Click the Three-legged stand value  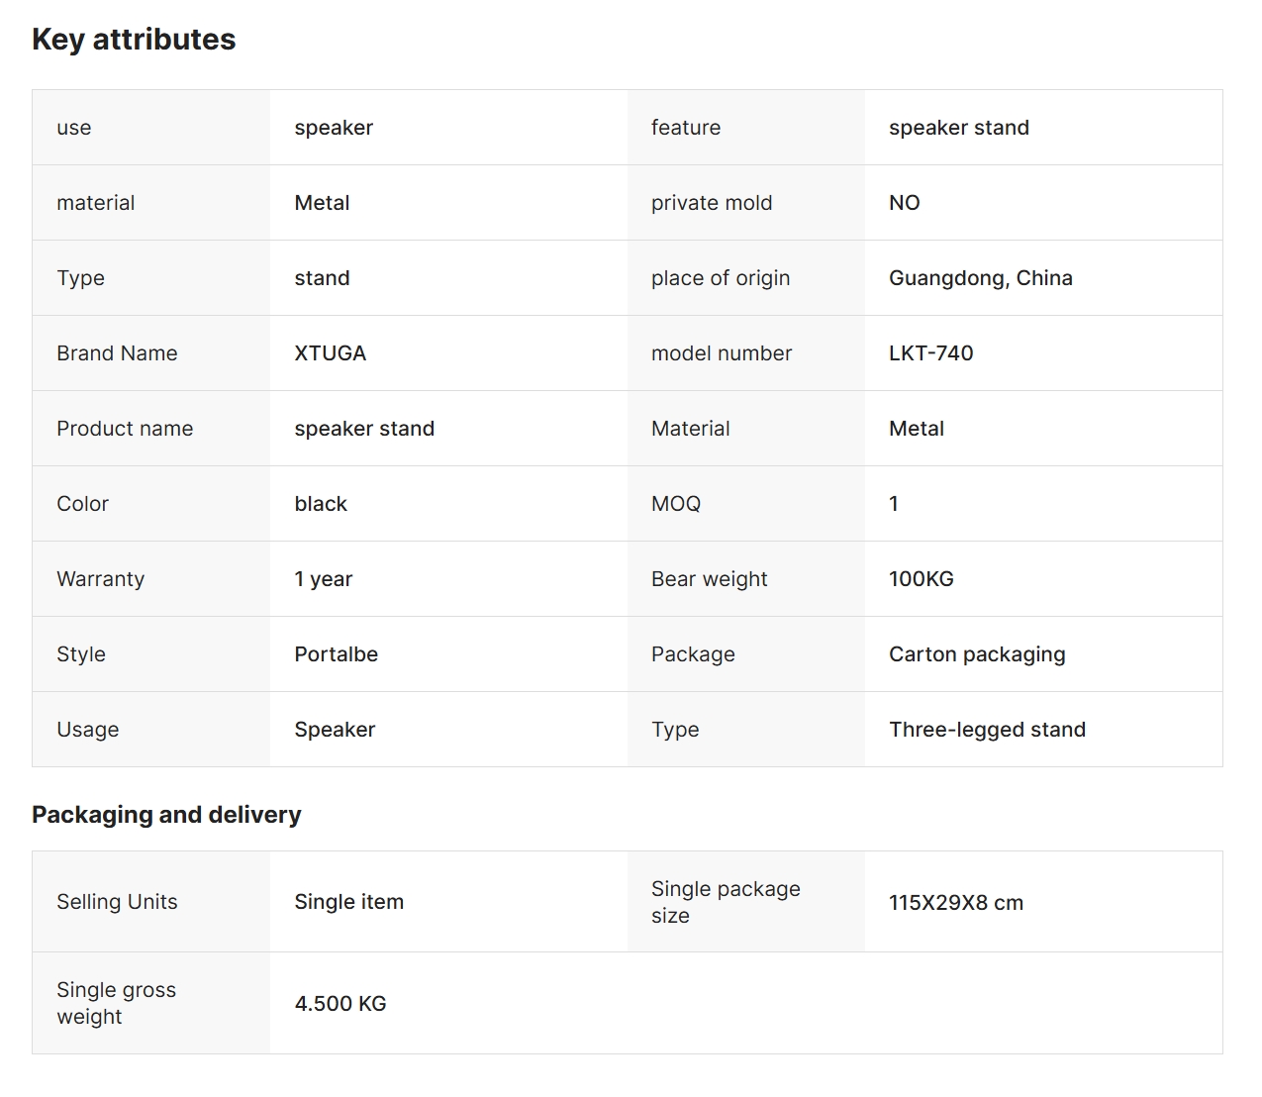pyautogui.click(x=987, y=730)
